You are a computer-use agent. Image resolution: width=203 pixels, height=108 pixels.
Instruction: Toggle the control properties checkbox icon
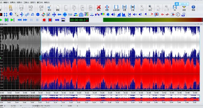tap(57, 20)
